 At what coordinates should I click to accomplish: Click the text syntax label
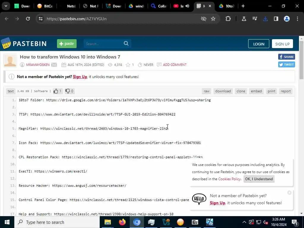coord(11,91)
